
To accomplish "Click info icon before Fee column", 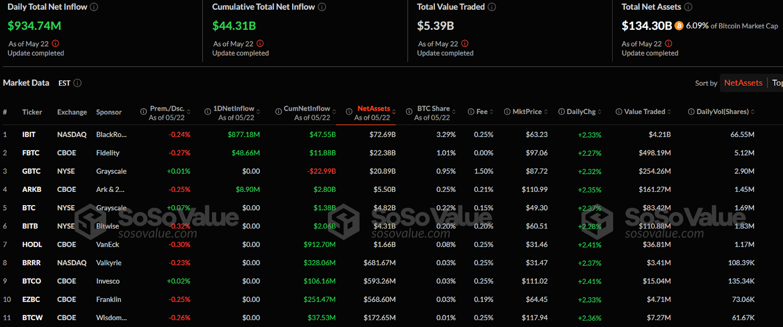I will pos(471,112).
